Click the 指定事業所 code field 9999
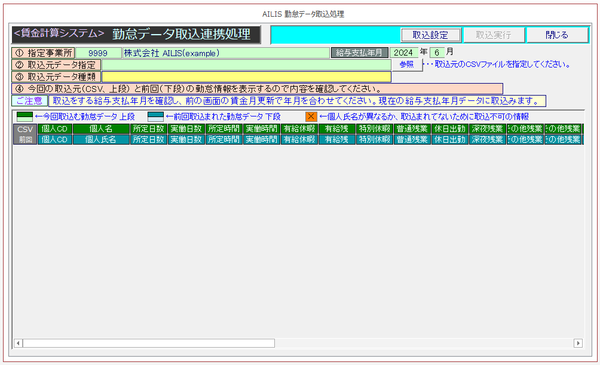 (98, 53)
